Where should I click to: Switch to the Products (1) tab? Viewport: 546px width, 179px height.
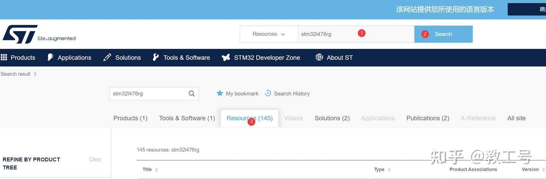(x=130, y=118)
